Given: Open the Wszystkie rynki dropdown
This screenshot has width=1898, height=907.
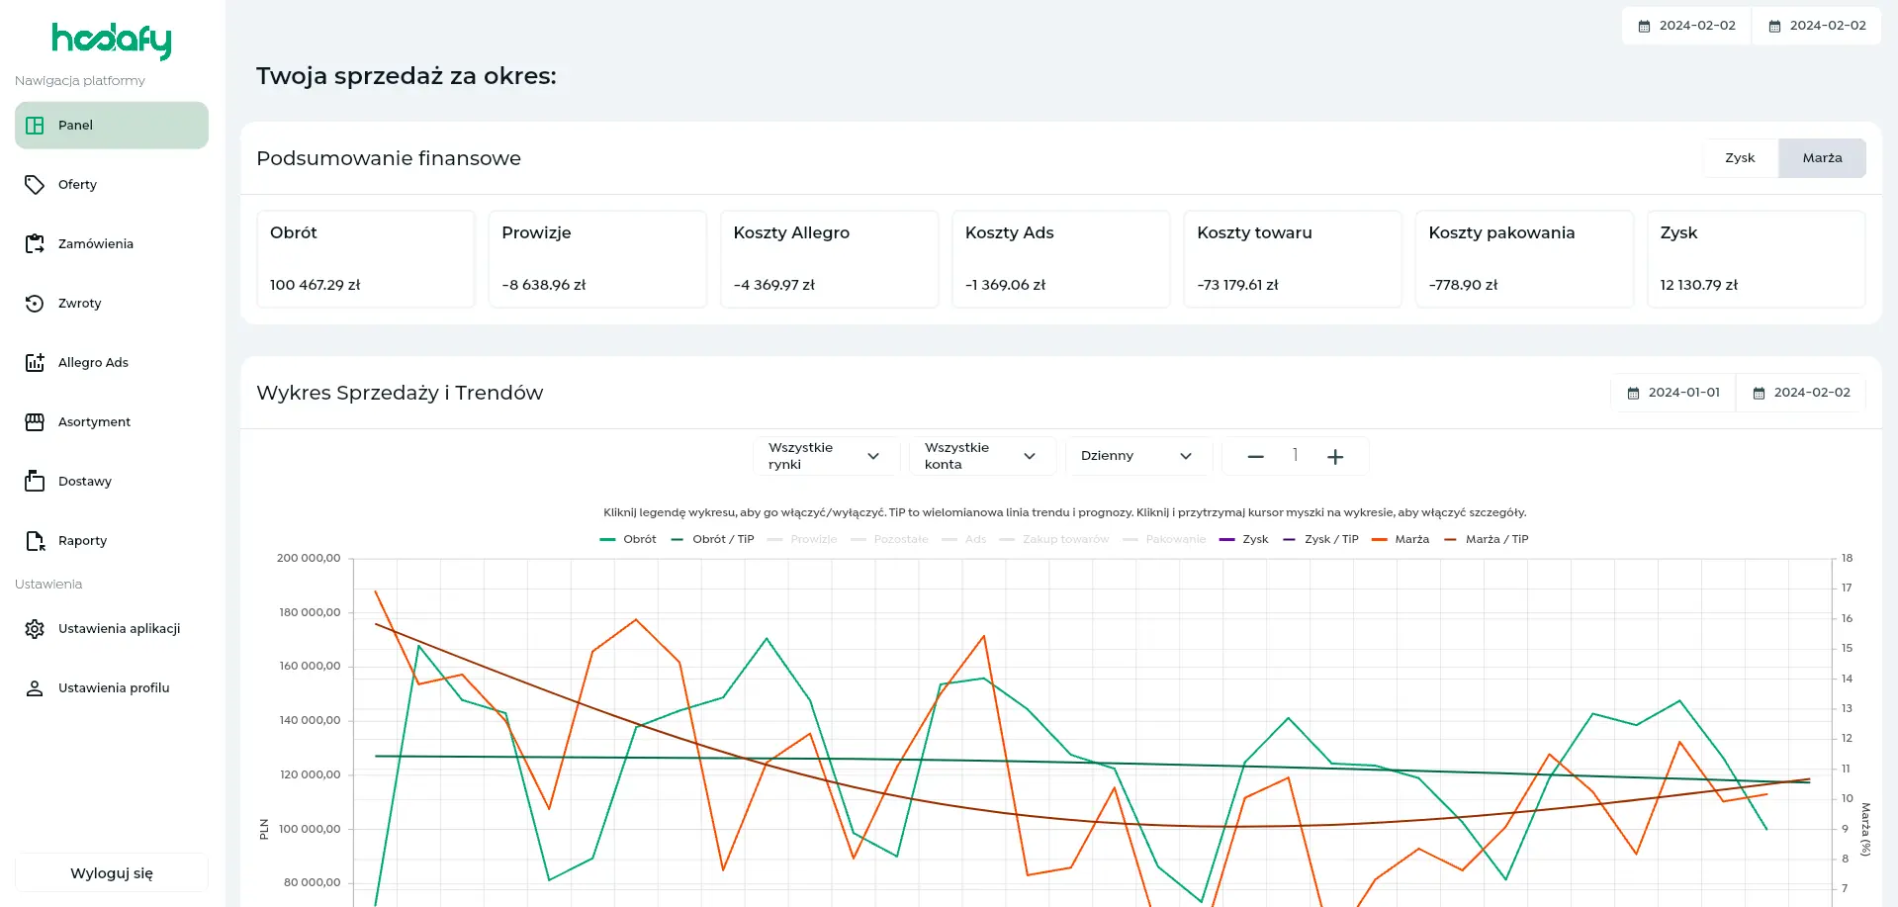Looking at the screenshot, I should [x=827, y=456].
